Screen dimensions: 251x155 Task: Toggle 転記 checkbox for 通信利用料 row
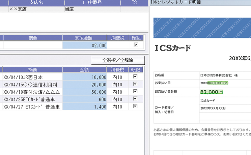[136, 84]
